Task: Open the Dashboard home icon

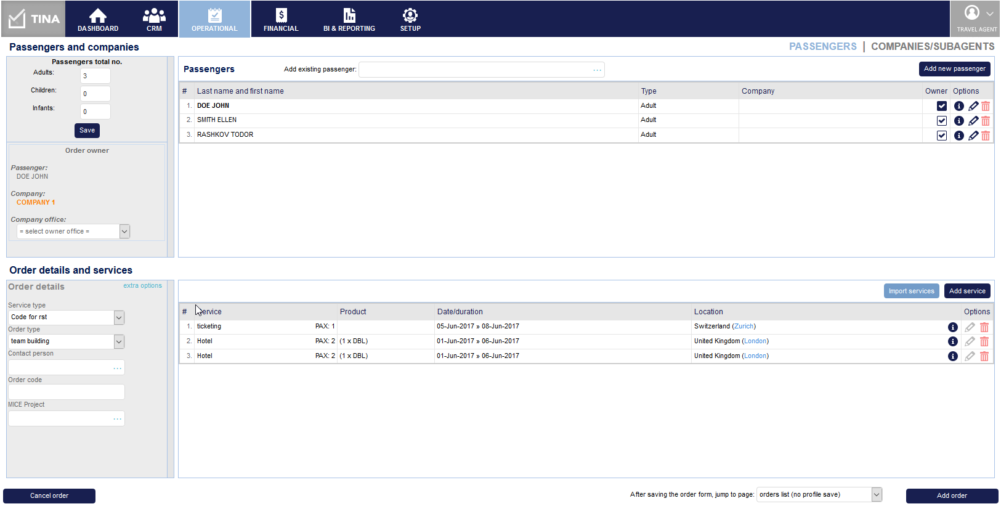Action: [98, 19]
